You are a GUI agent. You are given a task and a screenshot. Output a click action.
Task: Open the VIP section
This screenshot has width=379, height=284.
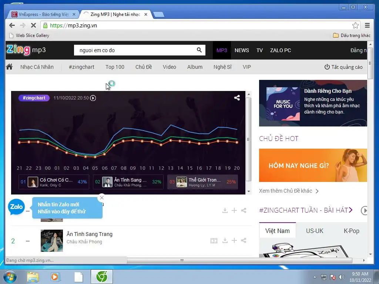coord(247,67)
